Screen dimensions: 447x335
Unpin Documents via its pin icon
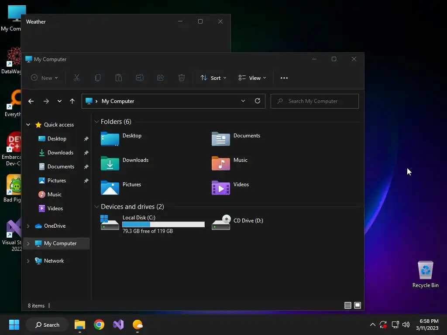click(86, 167)
